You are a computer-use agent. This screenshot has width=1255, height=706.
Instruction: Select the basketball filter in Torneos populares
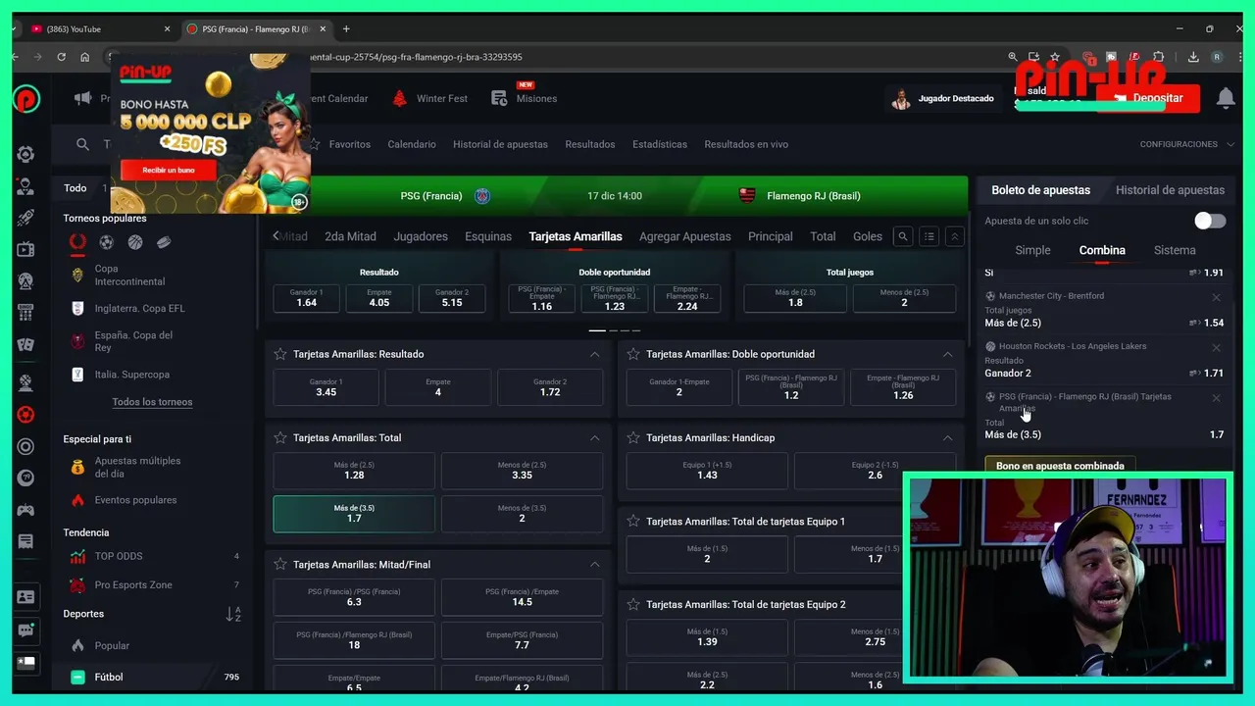134,242
